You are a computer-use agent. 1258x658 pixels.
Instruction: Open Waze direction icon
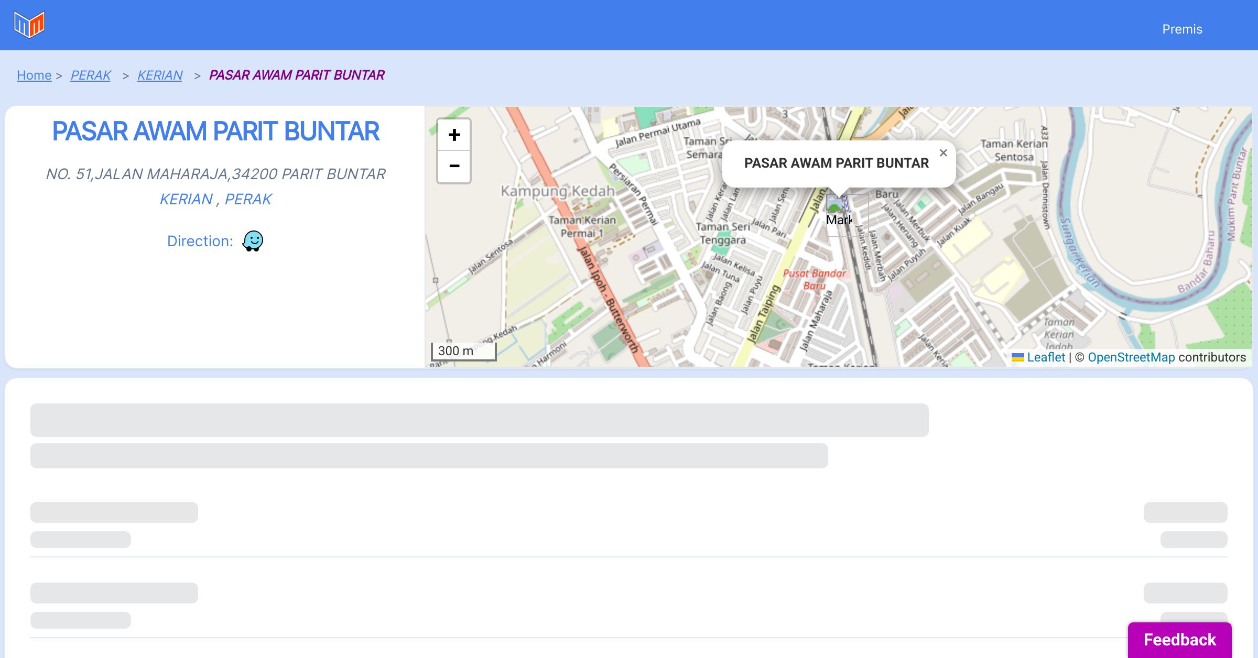[x=253, y=241]
